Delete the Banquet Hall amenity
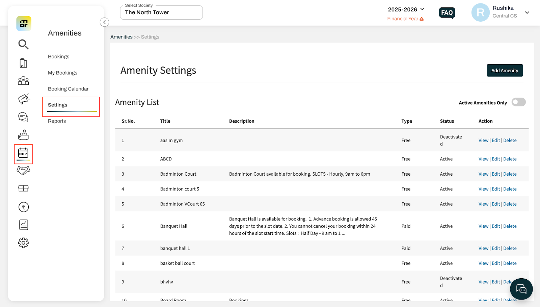The height and width of the screenshot is (307, 540). (x=510, y=226)
